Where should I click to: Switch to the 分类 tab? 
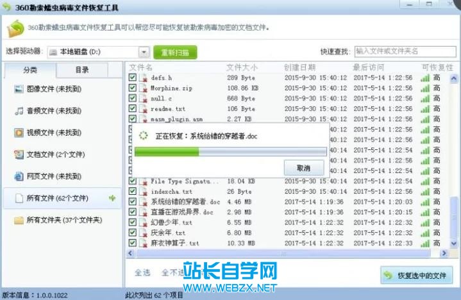[x=30, y=70]
